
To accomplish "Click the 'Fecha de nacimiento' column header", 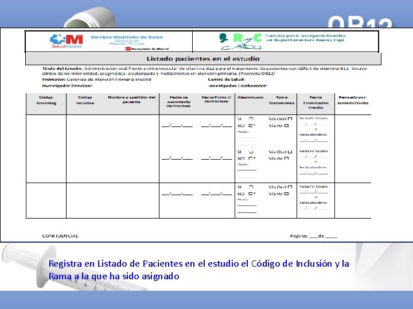I will click(x=178, y=101).
